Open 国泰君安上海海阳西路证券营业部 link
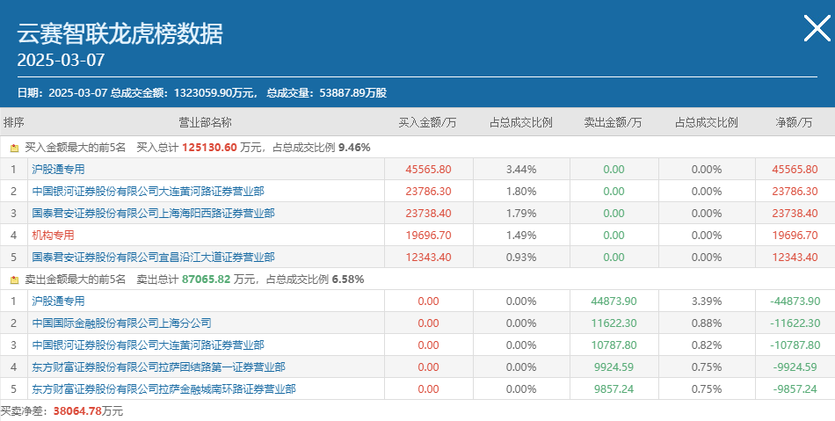The image size is (835, 421). tap(153, 214)
